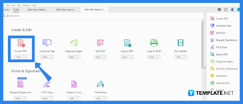The height and width of the screenshot is (104, 243).
Task: View notifications bell icon
Action: 232,10
